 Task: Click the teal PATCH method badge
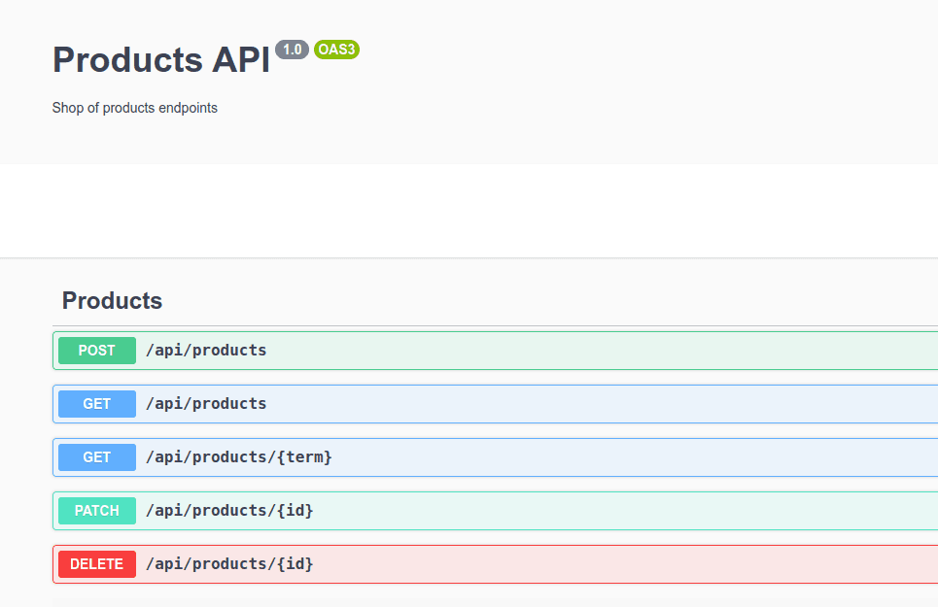point(97,511)
